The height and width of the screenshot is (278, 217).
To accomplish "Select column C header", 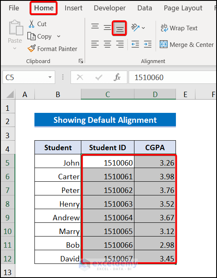I will point(107,94).
